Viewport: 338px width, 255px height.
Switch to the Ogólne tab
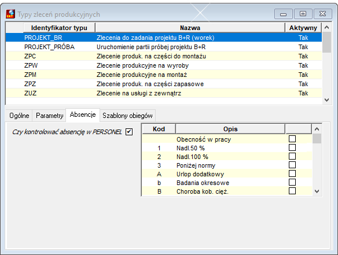(19, 116)
